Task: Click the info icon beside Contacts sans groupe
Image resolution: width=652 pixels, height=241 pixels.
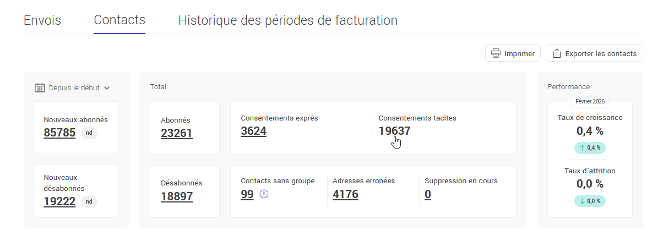Action: click(x=264, y=194)
